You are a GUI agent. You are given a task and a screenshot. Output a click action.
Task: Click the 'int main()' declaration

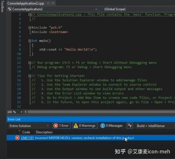click(41, 41)
